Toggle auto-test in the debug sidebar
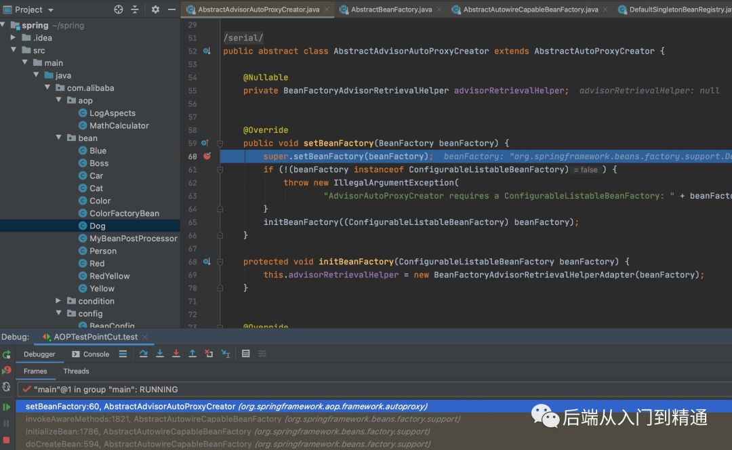 point(7,386)
